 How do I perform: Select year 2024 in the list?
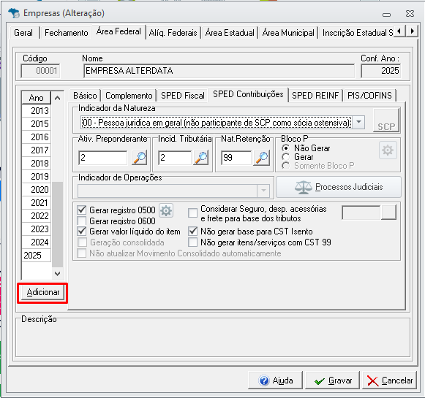coord(36,242)
